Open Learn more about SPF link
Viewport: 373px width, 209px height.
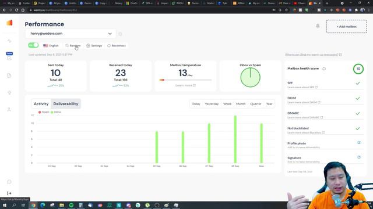[302, 87]
